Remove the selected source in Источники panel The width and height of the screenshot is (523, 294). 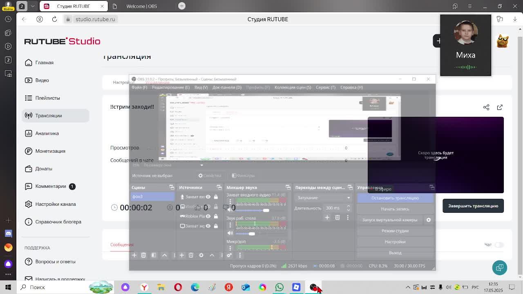click(x=191, y=255)
